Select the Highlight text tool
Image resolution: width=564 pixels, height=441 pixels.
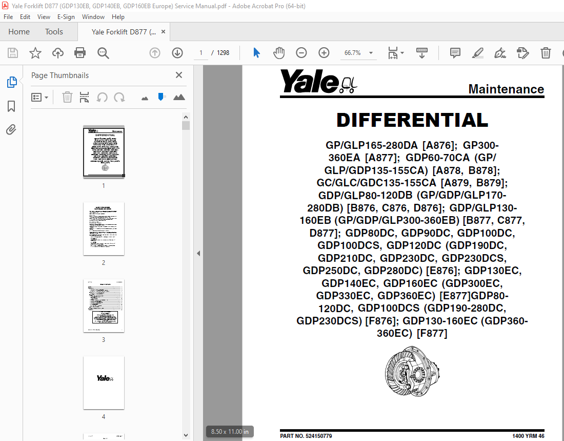[478, 53]
